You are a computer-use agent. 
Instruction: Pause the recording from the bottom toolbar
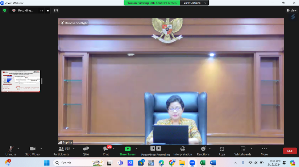[153, 149]
